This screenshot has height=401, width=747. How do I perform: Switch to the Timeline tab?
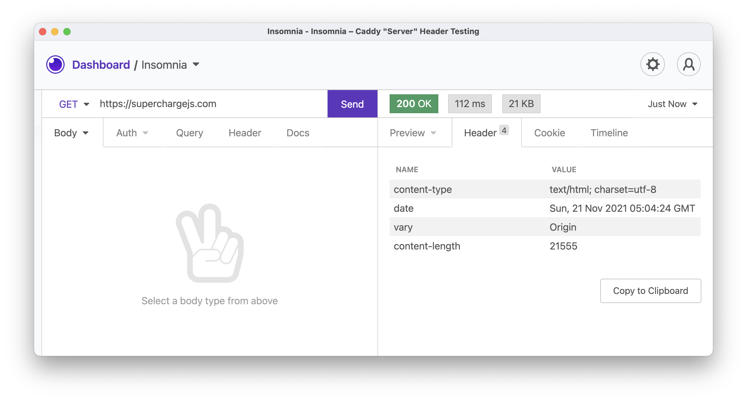point(609,133)
